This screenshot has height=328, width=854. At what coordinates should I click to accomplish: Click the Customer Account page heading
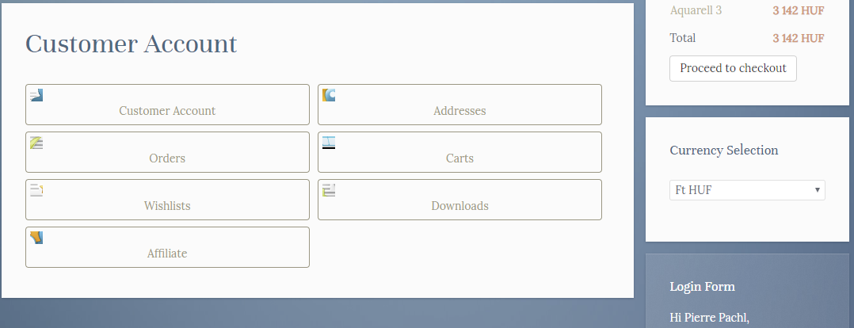(x=132, y=44)
